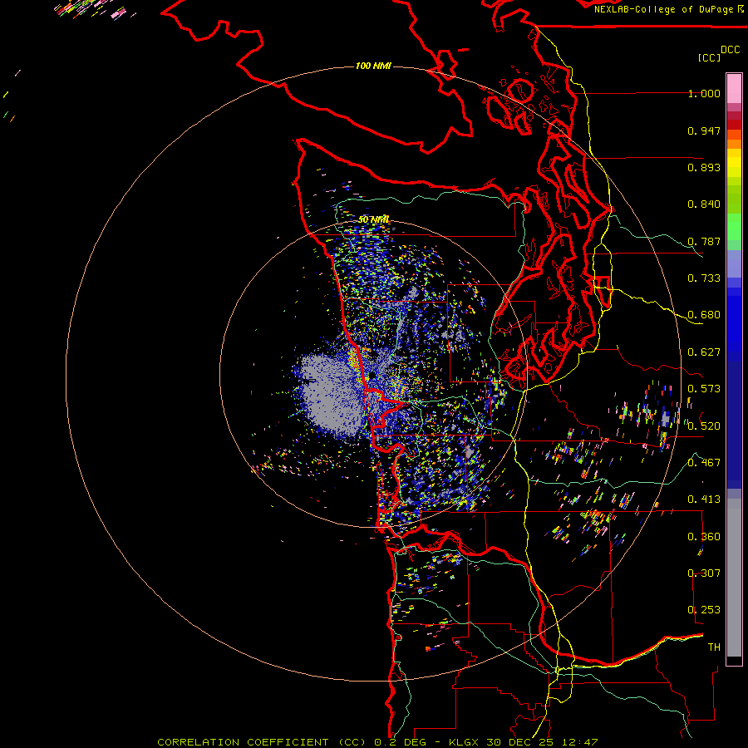Select the 0.360 legend value

pyautogui.click(x=704, y=537)
